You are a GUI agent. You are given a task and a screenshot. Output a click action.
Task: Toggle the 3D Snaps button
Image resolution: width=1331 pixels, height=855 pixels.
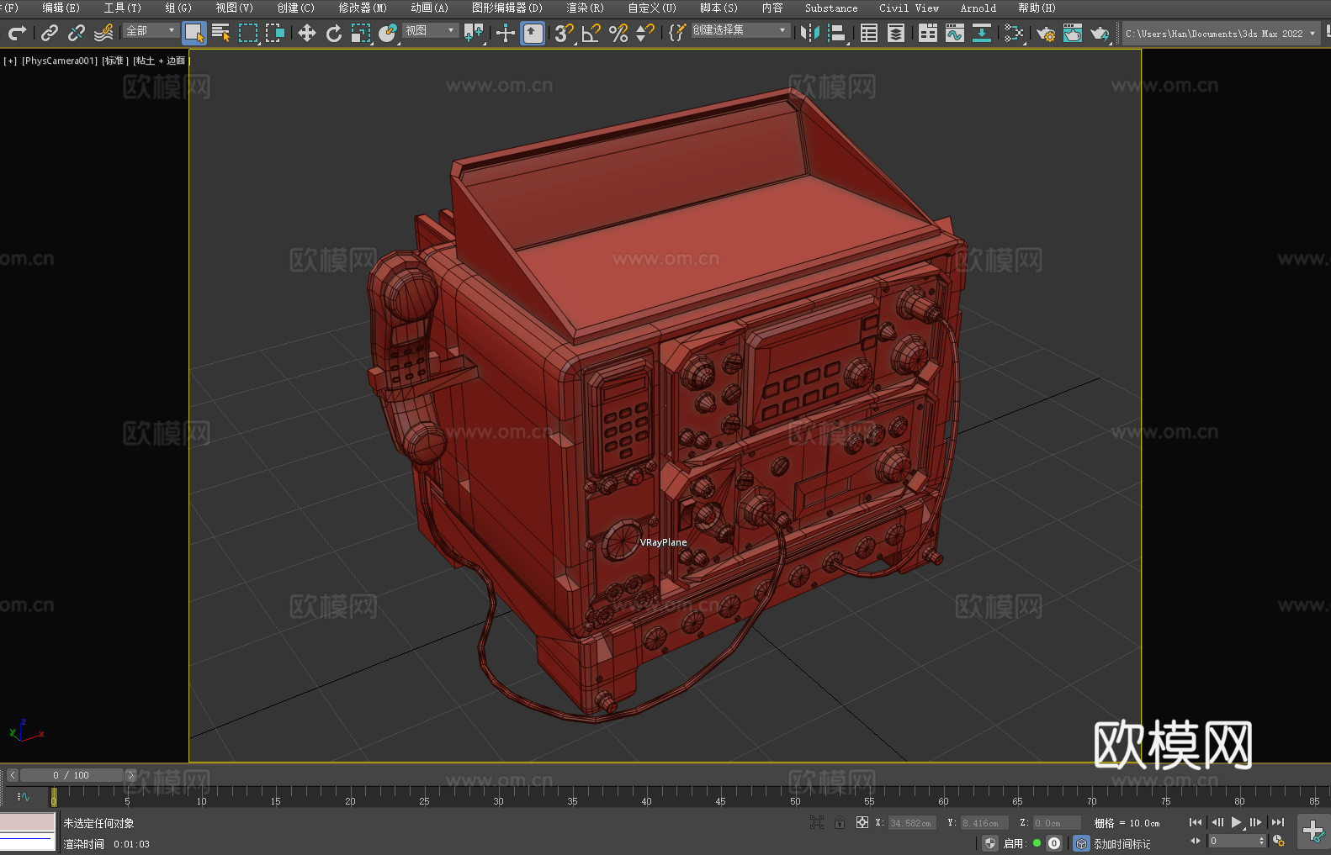tap(564, 33)
